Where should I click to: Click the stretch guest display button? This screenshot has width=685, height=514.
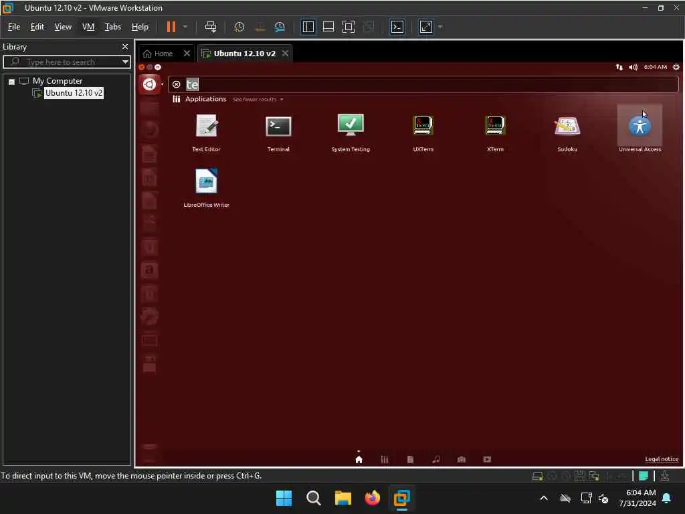(426, 27)
